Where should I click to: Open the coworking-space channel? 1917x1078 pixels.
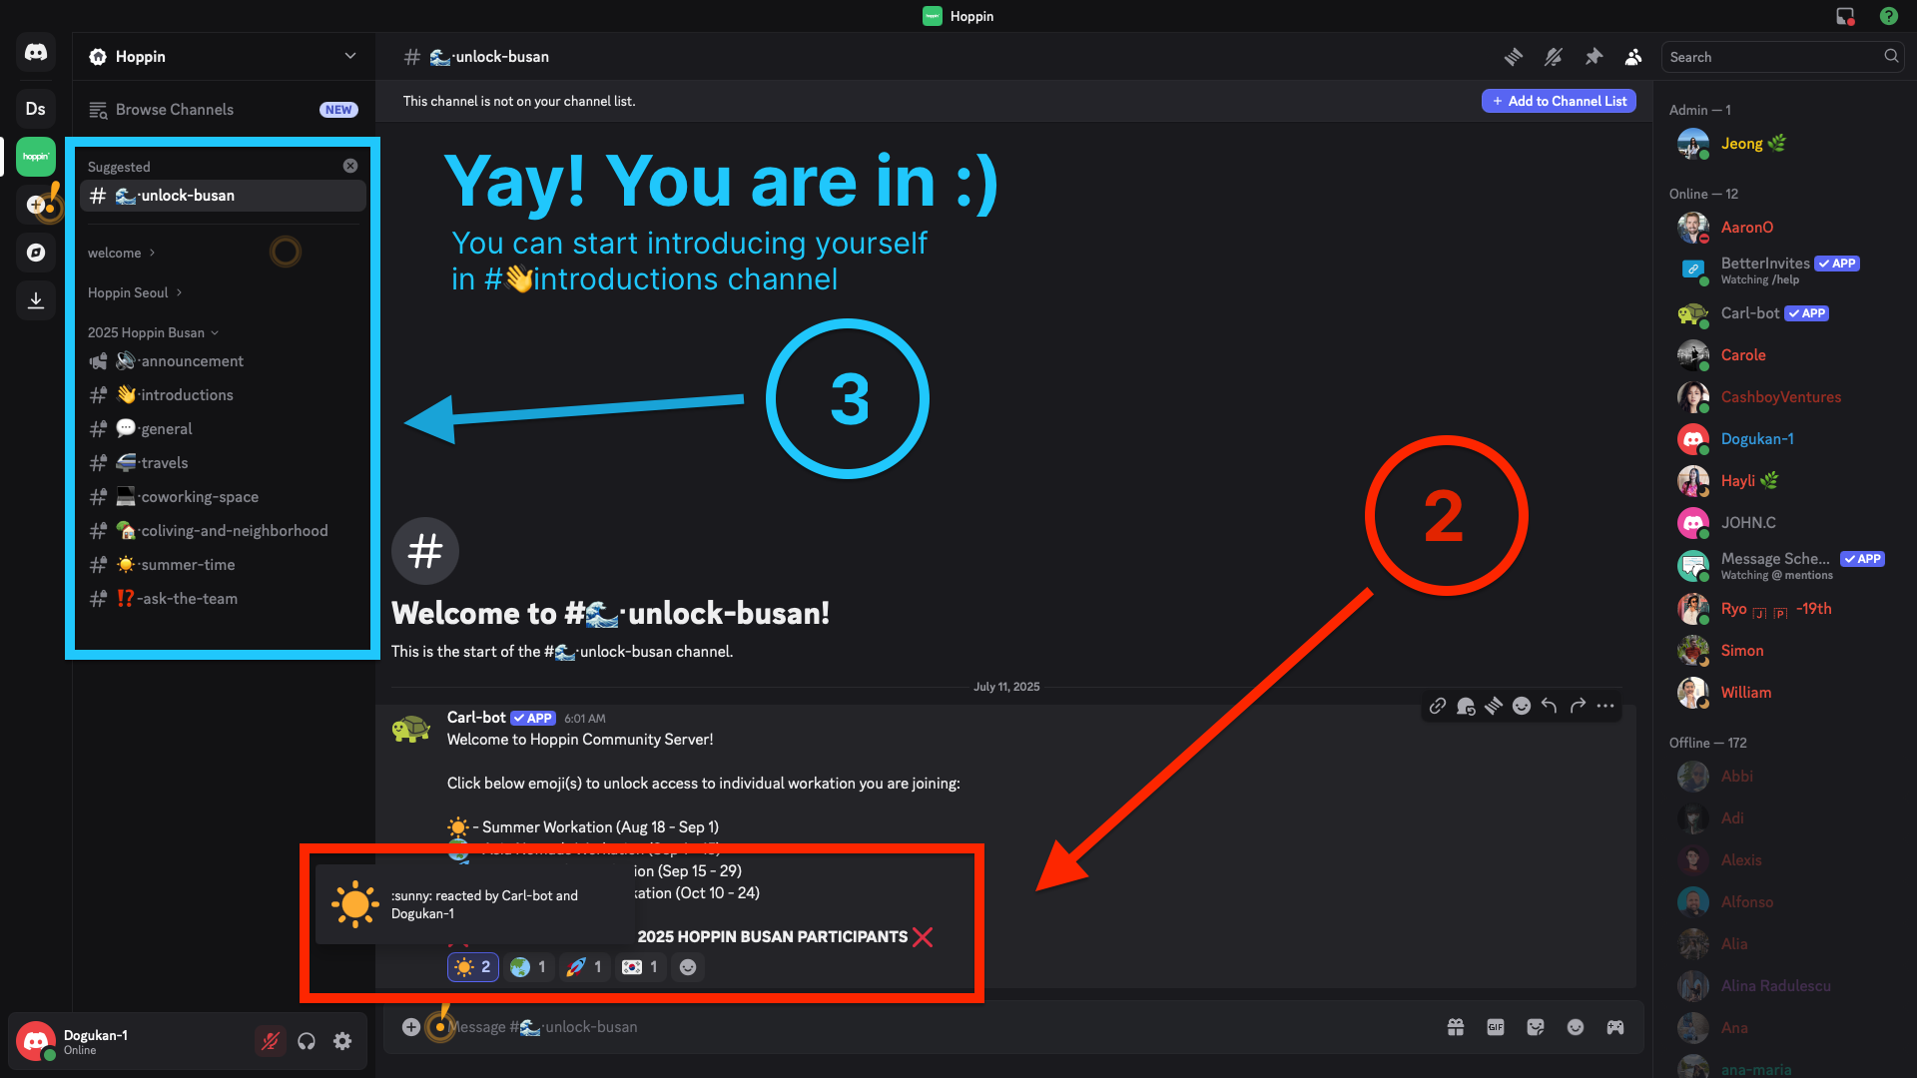tap(223, 497)
